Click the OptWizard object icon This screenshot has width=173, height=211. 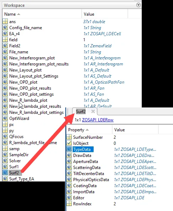[5, 118]
